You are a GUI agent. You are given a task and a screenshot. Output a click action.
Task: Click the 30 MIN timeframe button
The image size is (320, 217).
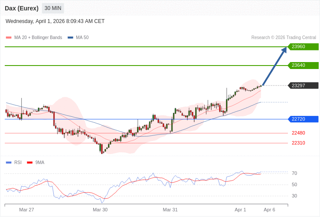[x=53, y=8]
